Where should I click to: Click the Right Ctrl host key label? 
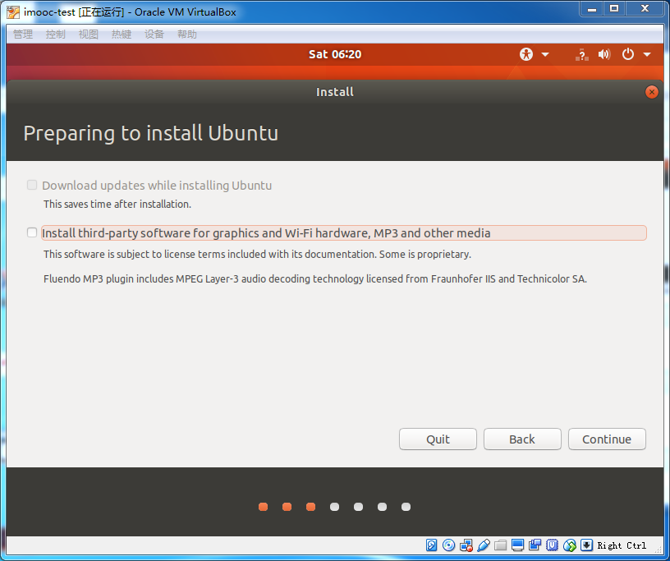point(622,545)
